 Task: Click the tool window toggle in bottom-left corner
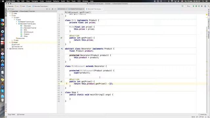(6, 117)
